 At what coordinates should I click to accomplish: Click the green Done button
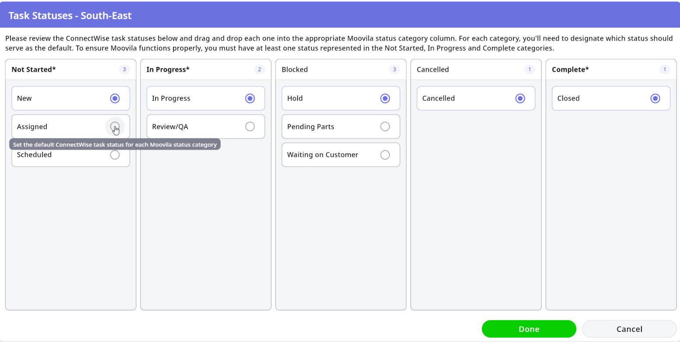coord(528,329)
